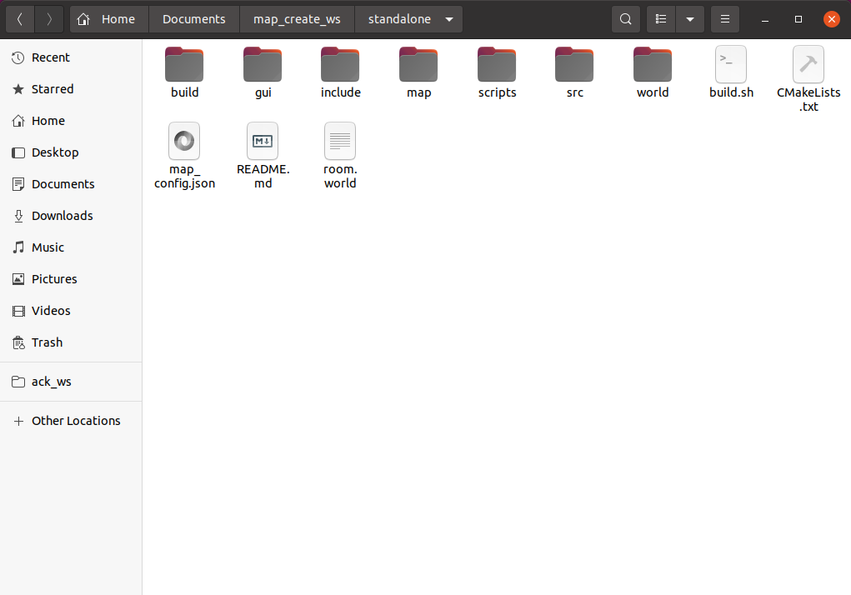This screenshot has height=595, width=851.
Task: Select the map folder icon
Action: point(418,64)
